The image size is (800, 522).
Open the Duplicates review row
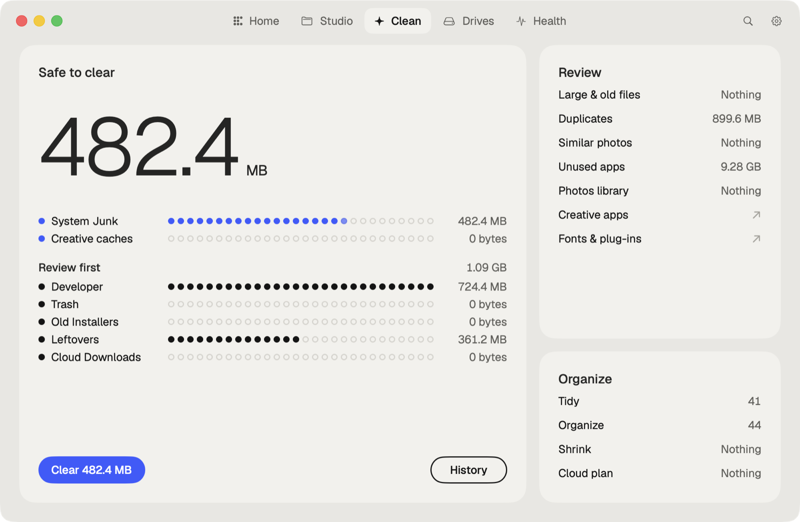[659, 119]
